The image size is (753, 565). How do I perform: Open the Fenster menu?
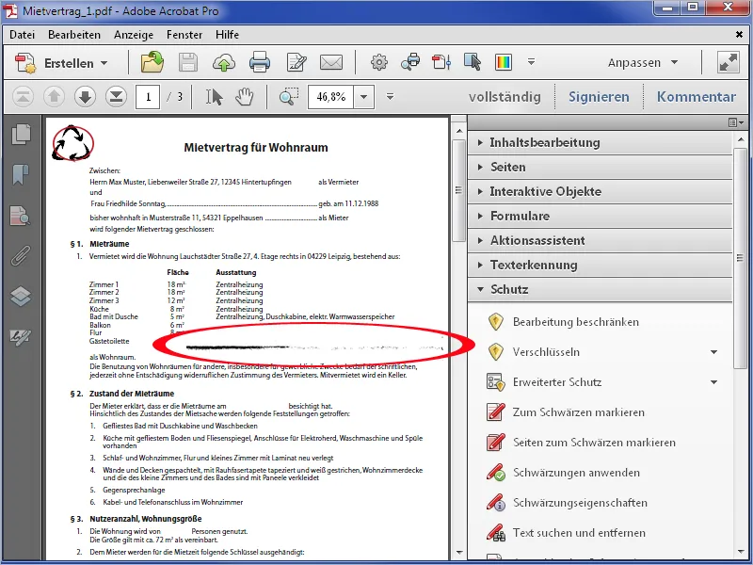point(184,35)
